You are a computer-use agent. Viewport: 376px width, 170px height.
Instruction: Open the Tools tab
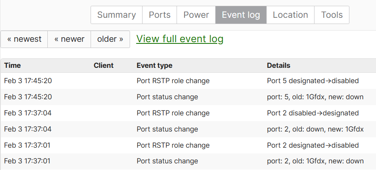point(332,15)
